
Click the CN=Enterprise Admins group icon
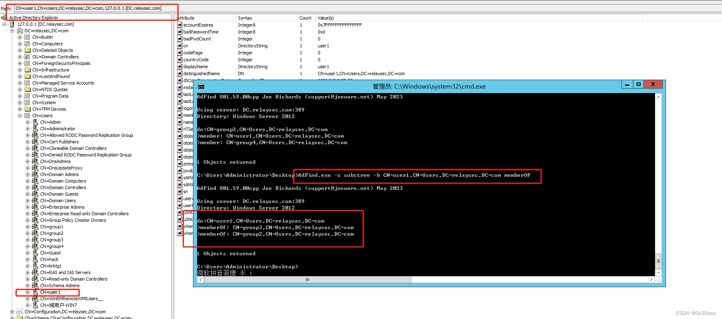(35, 207)
